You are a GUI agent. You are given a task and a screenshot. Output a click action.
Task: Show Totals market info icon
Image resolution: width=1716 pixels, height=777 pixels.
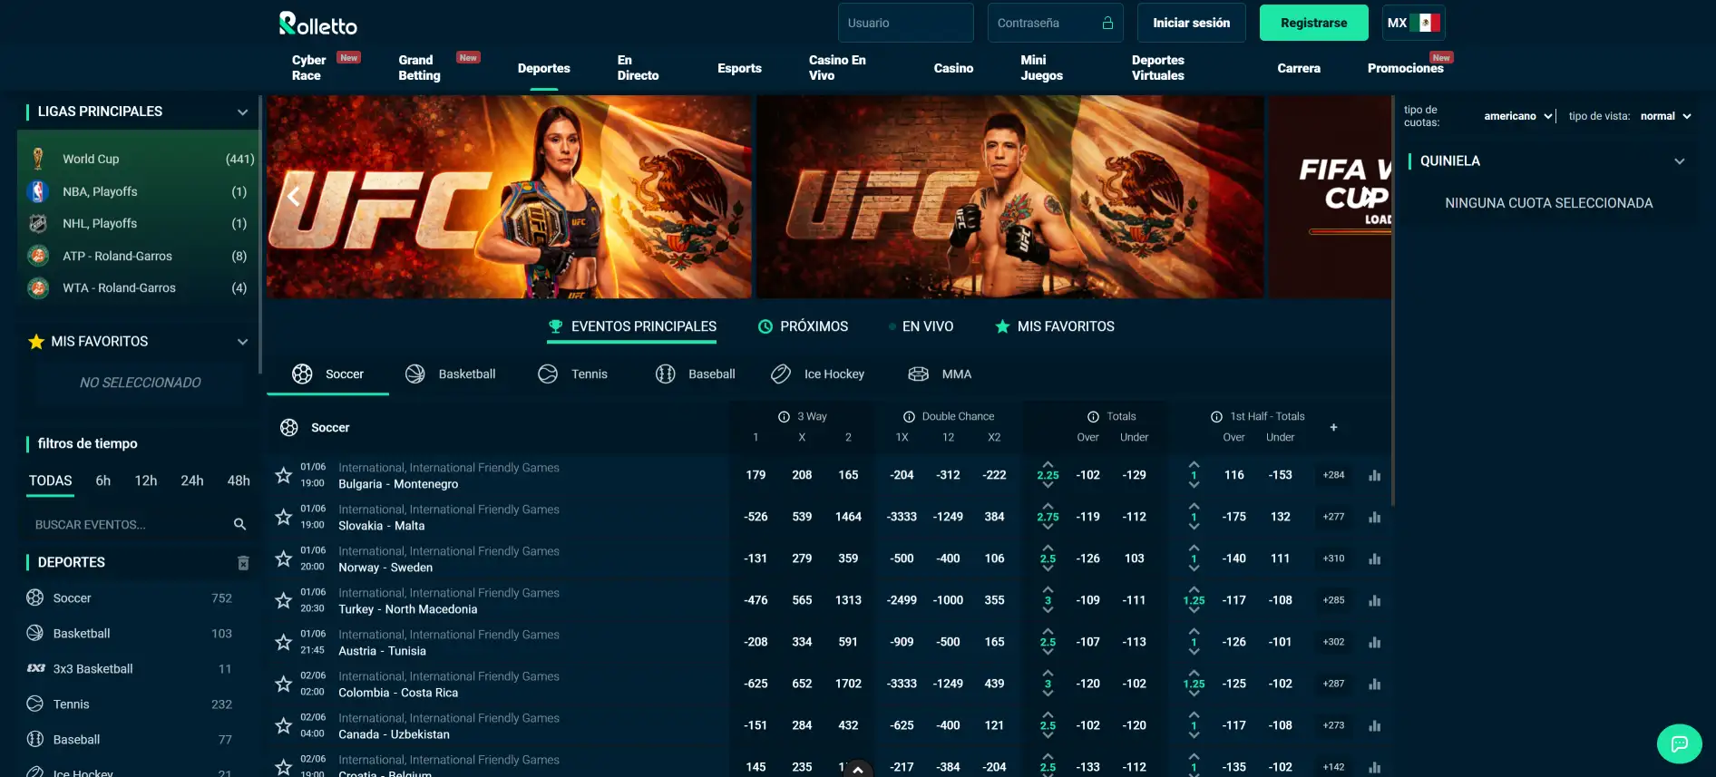(1093, 417)
